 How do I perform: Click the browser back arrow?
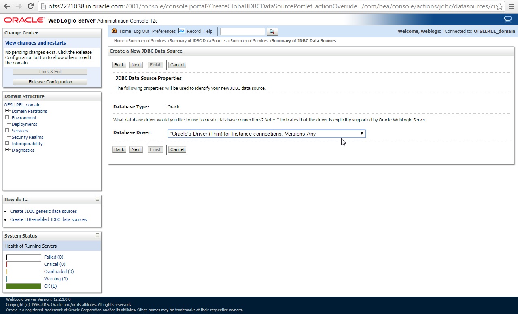pos(7,6)
